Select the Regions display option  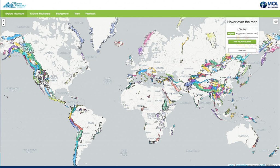tap(231, 33)
